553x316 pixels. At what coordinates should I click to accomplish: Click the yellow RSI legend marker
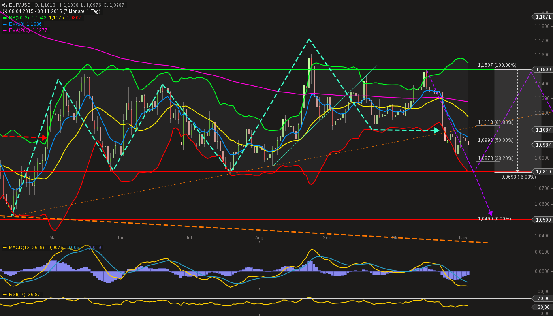click(x=5, y=295)
